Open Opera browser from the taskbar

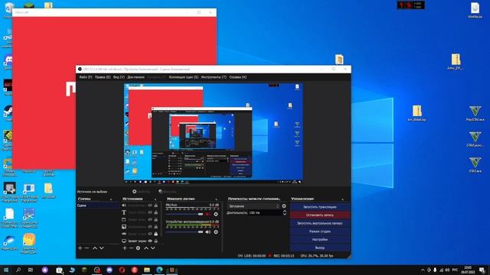(x=122, y=270)
